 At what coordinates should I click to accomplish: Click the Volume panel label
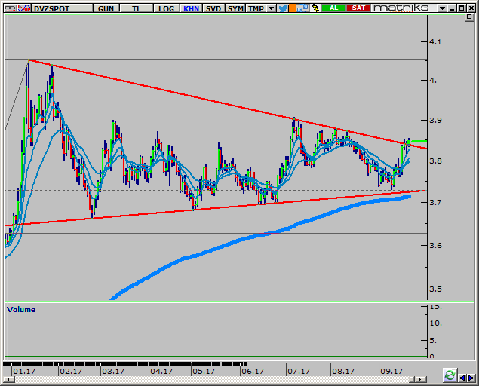coord(21,310)
